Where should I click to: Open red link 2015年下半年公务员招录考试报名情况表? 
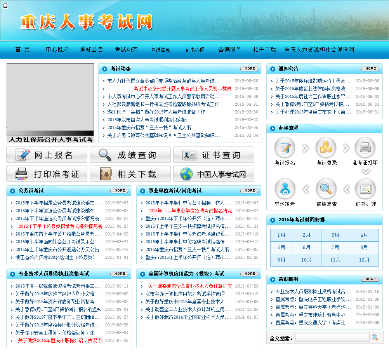[60, 226]
